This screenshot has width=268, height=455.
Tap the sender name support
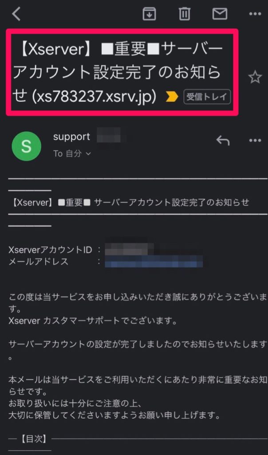(x=71, y=137)
